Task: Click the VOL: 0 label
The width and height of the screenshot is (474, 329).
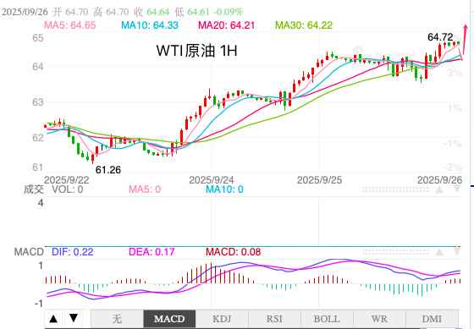Action: (68, 189)
